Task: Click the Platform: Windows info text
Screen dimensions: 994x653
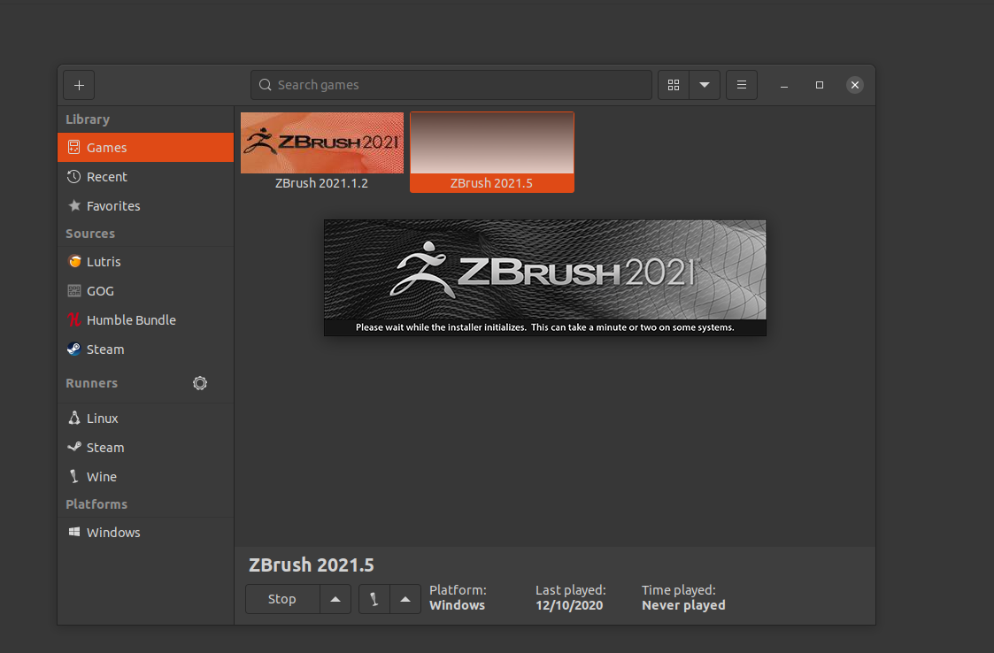Action: coord(457,597)
